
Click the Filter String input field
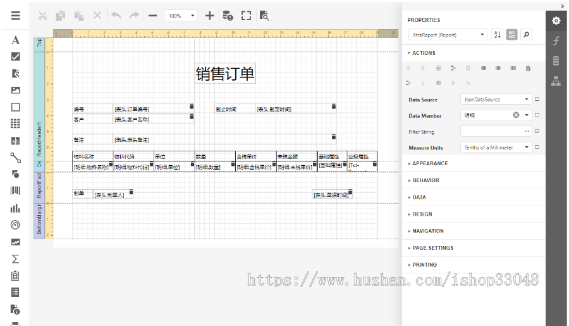pyautogui.click(x=491, y=132)
